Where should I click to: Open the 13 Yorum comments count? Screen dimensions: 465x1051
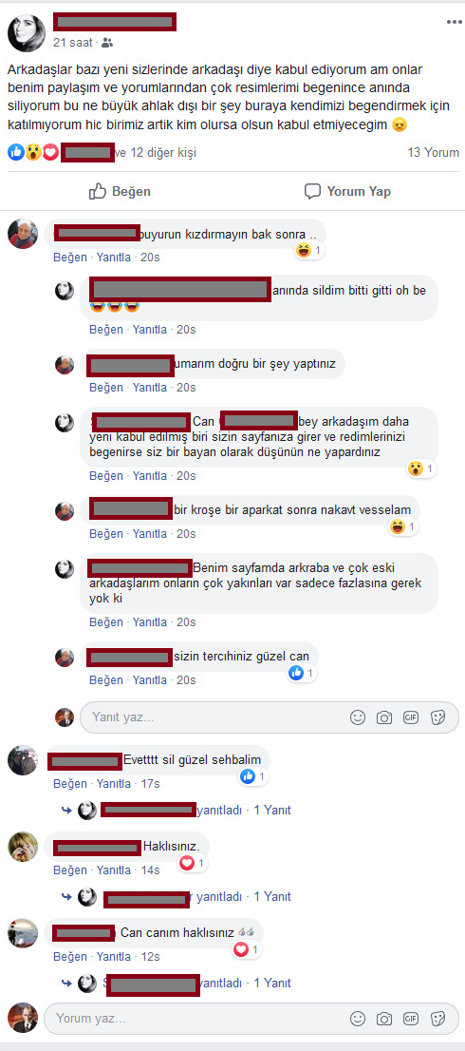pos(434,153)
